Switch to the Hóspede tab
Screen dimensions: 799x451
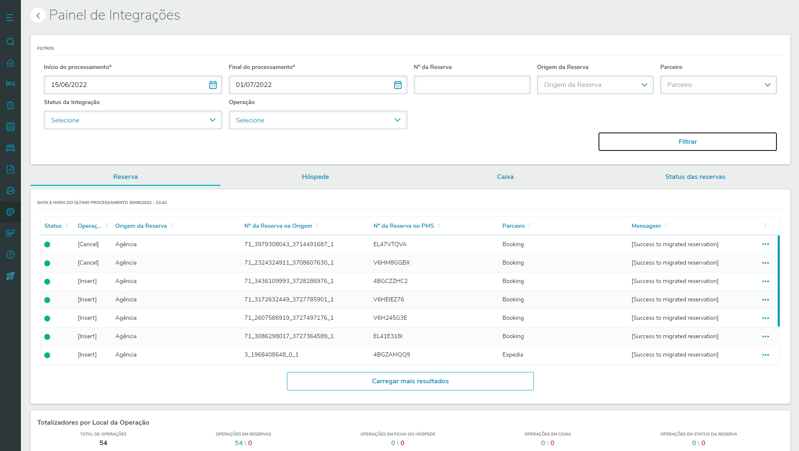tap(315, 177)
